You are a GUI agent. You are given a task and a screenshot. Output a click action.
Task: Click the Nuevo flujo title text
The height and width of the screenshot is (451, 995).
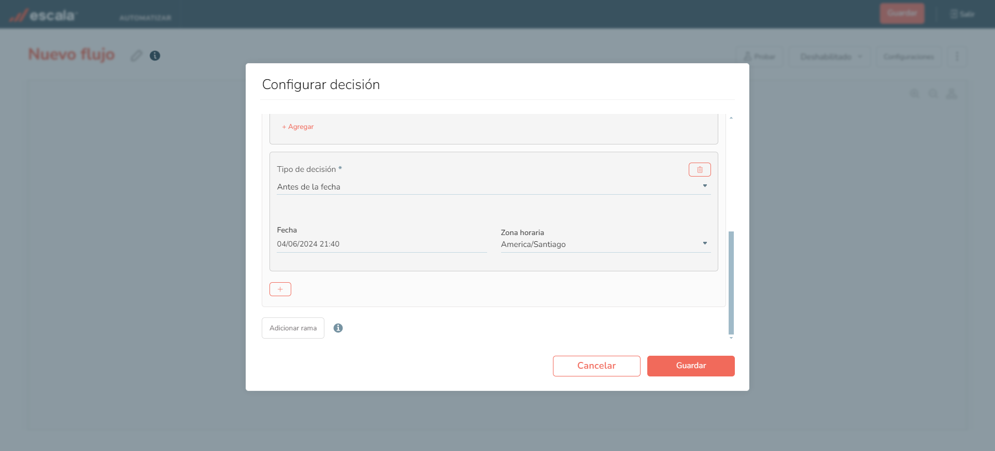pos(72,54)
